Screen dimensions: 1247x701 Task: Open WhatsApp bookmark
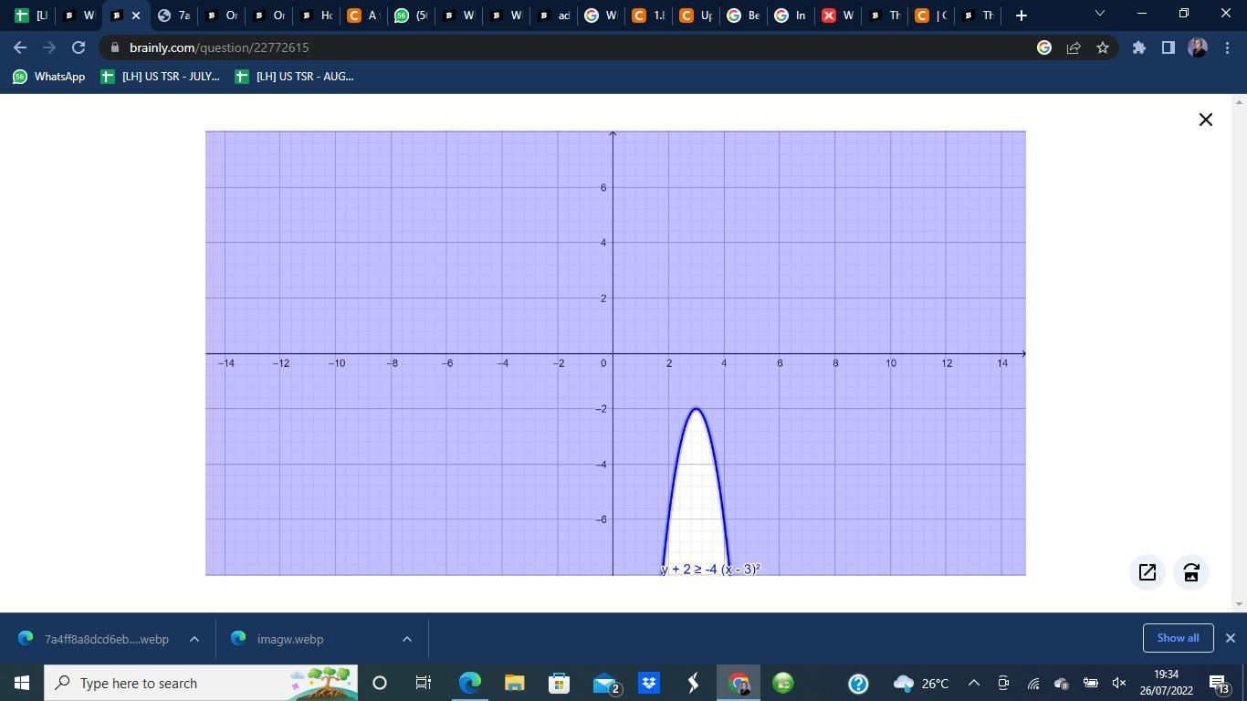49,77
